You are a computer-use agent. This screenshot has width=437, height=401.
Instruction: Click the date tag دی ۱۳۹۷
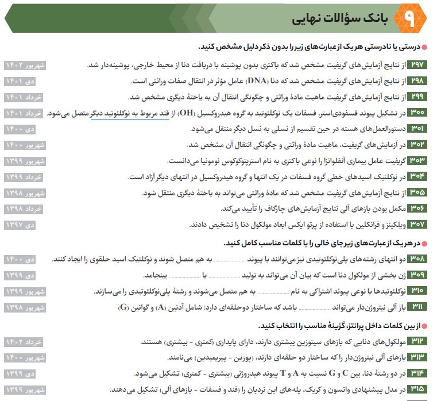coord(20,225)
